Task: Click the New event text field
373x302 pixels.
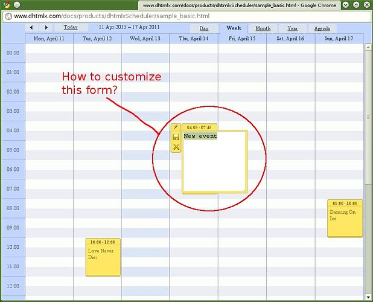Action: pyautogui.click(x=214, y=161)
